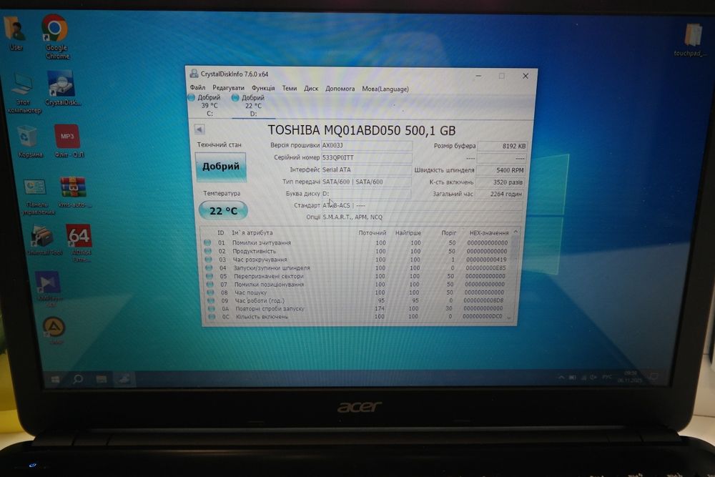
Task: Click the 5400 RPM spindle speed value
Action: click(x=501, y=170)
